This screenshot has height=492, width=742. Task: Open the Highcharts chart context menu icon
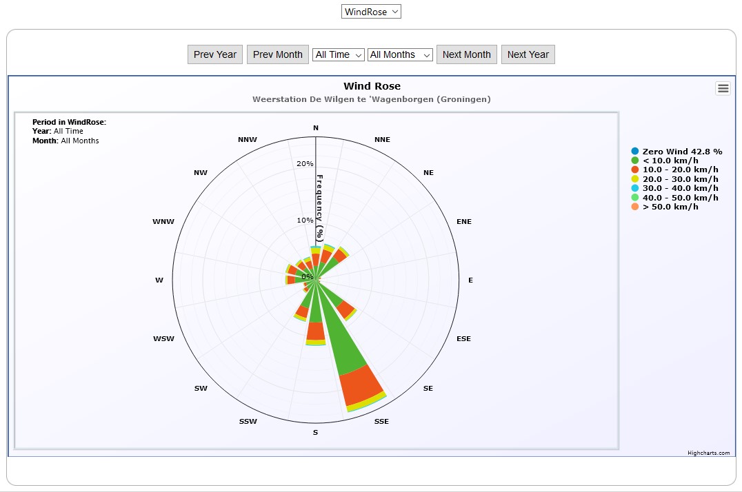point(723,88)
